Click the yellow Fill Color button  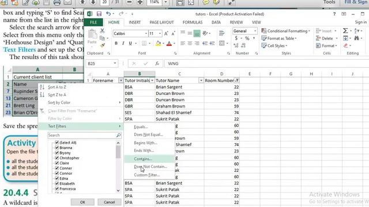[158, 44]
